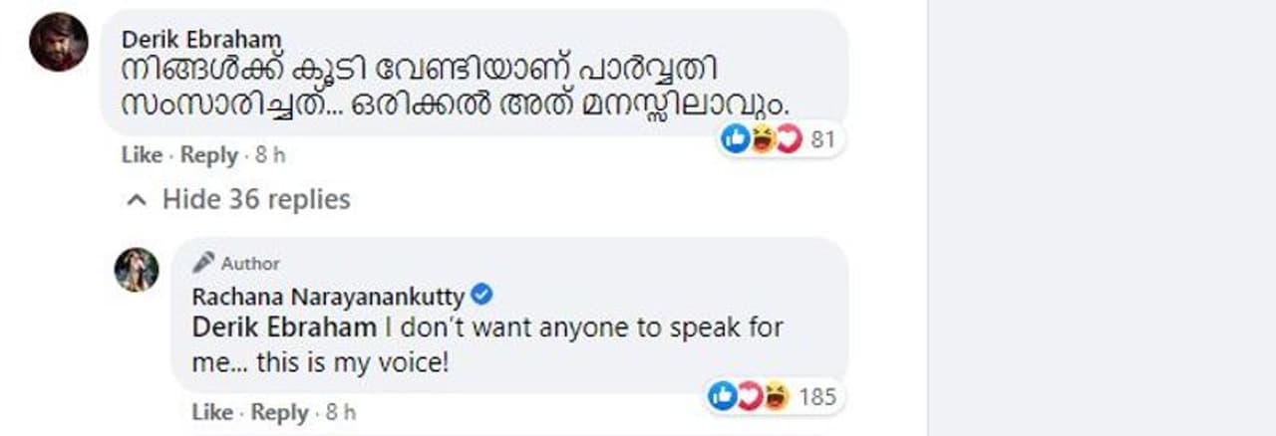View the 185 reactions count on Rachana's reply
Screen dimensions: 1276x436
pos(816,396)
